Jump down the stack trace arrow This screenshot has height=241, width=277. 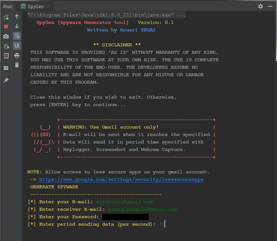click(17, 26)
